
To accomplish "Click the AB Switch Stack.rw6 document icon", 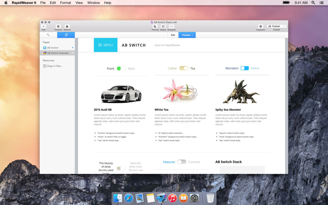I will [152, 22].
